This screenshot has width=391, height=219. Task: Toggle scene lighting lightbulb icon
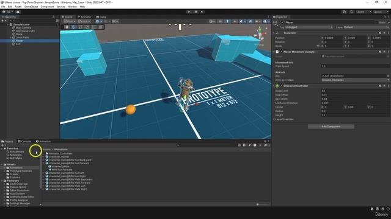227,21
